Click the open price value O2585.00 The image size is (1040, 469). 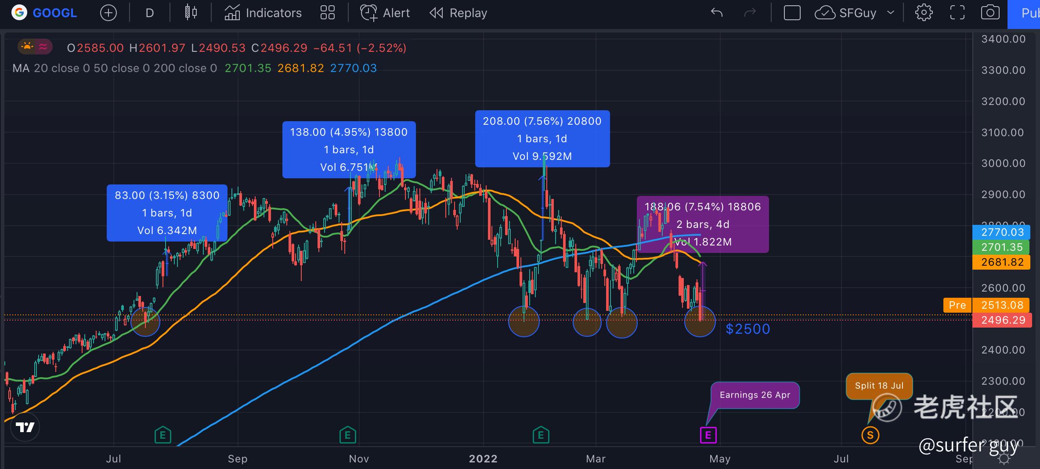point(95,48)
